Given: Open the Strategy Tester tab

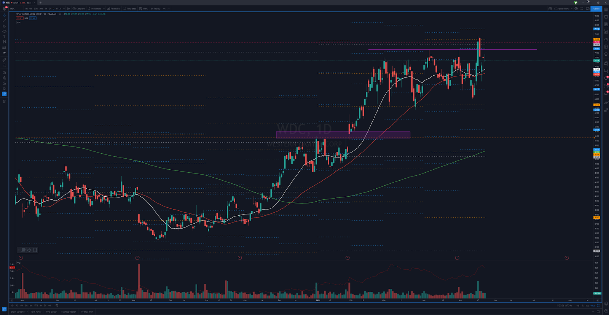Looking at the screenshot, I should coord(69,312).
